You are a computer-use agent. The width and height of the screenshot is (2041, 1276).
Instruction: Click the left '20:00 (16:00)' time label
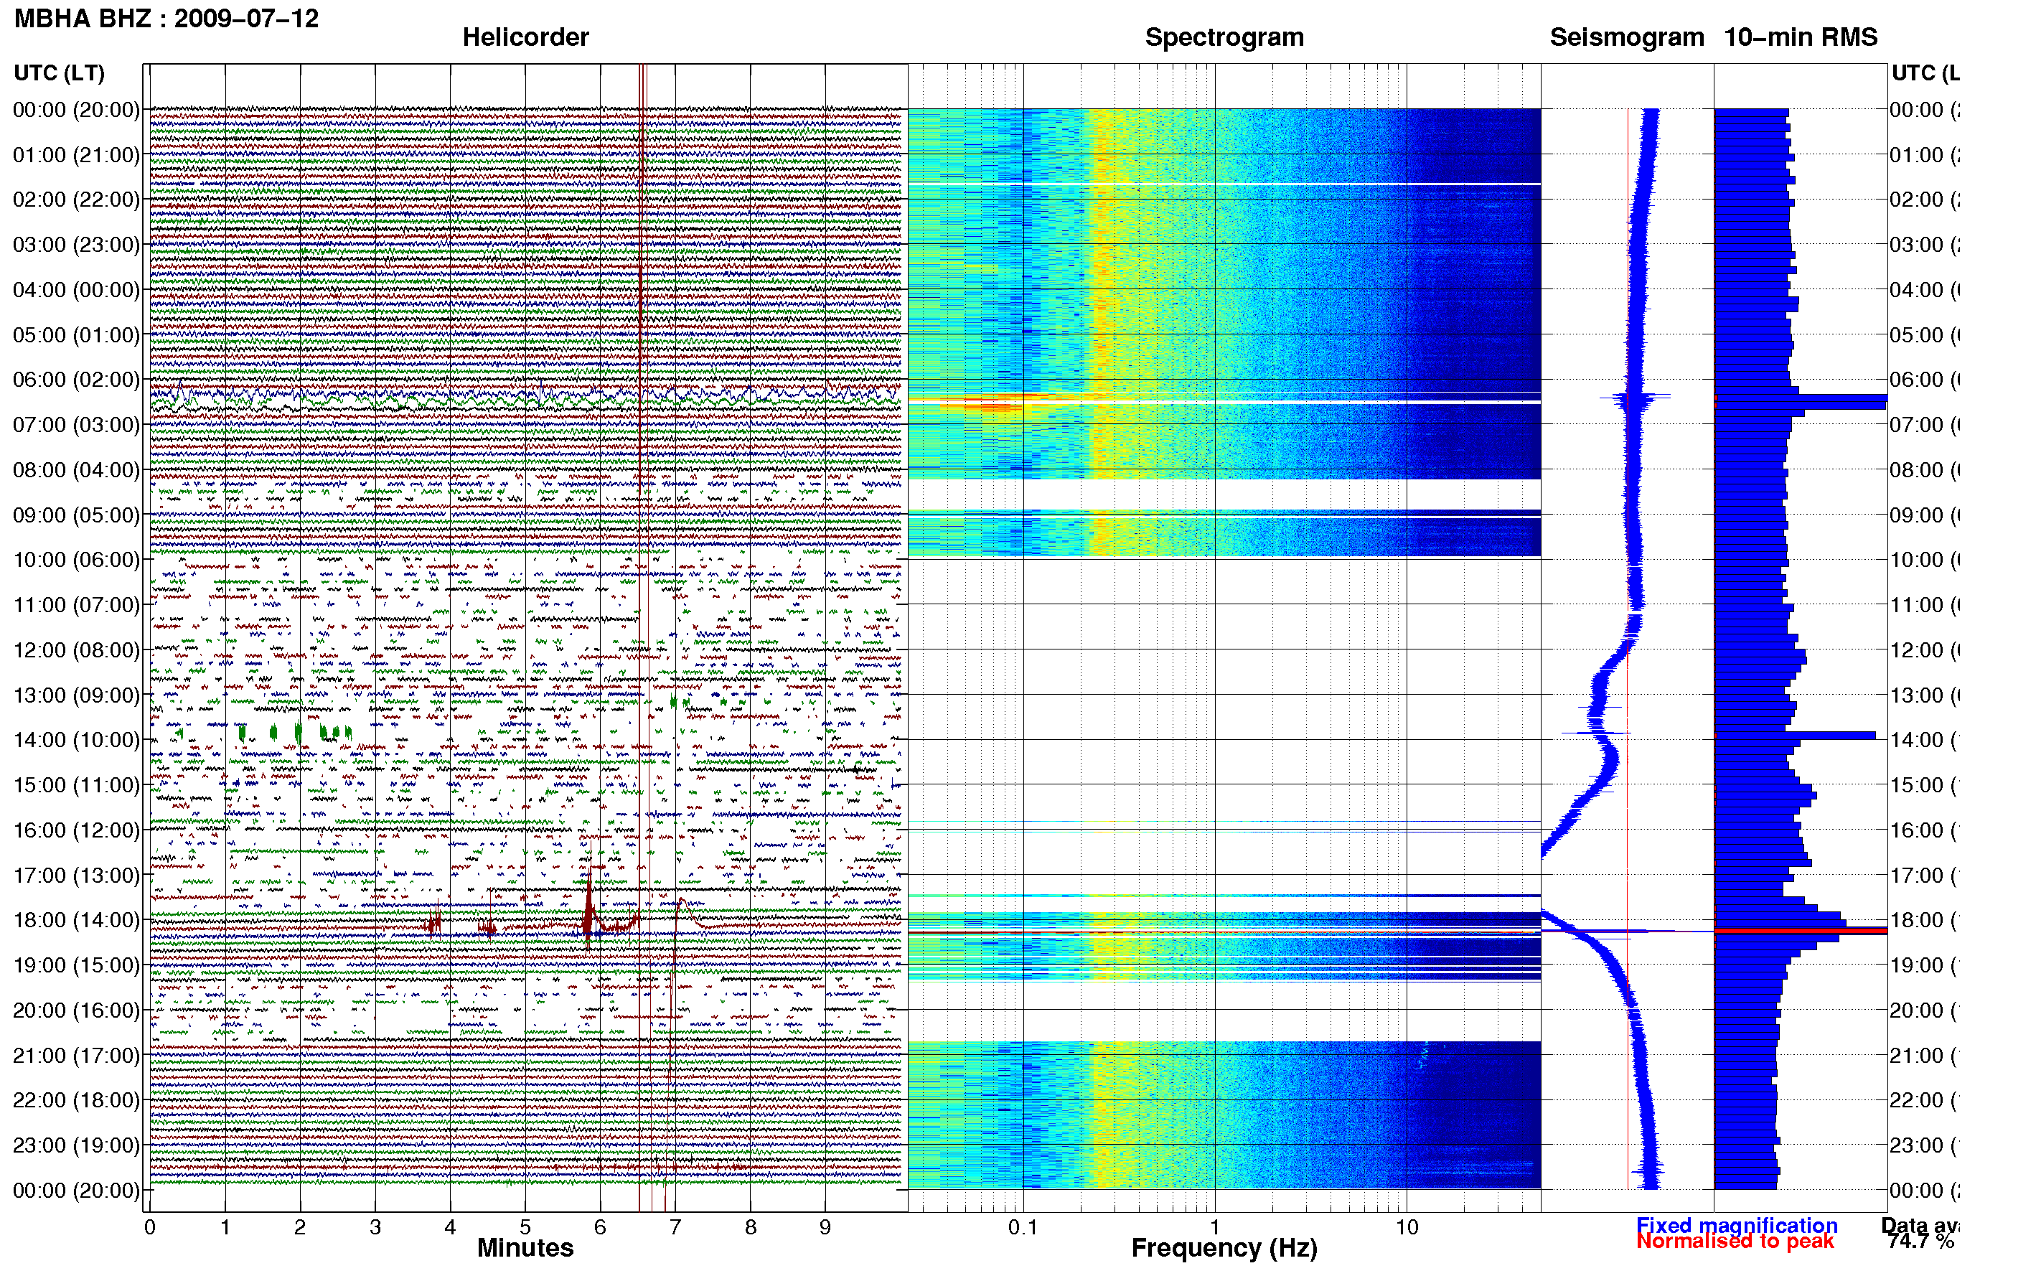(x=76, y=1010)
